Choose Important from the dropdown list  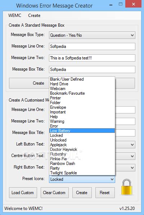click(82, 112)
